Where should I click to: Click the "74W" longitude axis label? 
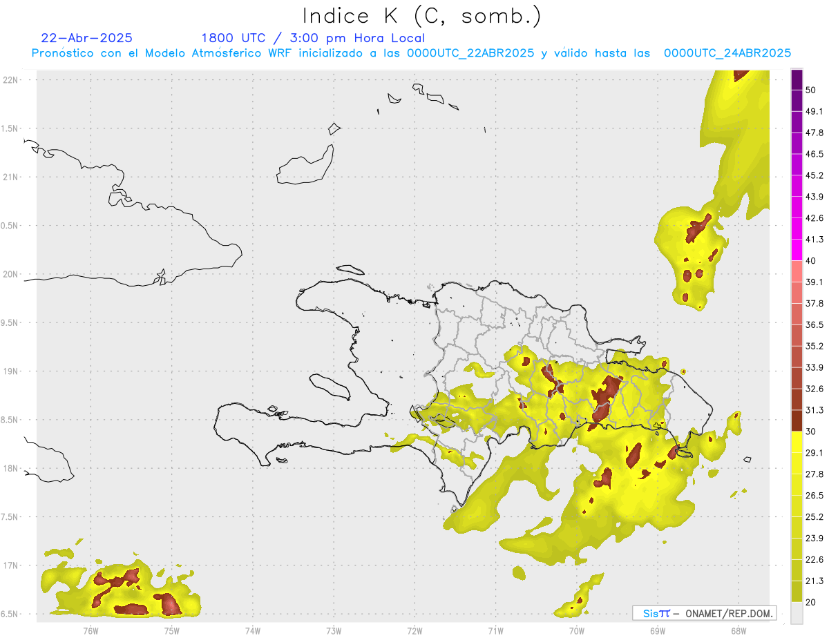pyautogui.click(x=252, y=630)
